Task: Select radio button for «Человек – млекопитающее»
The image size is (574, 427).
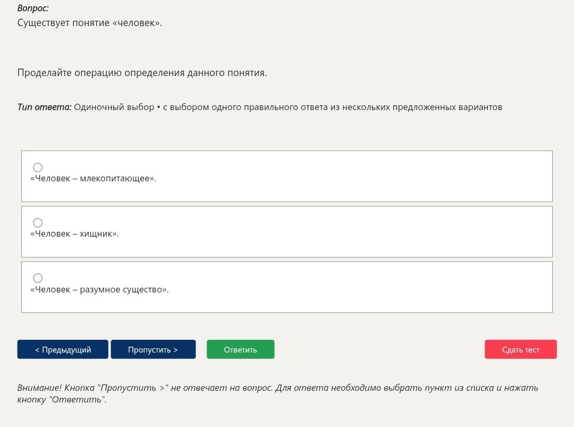Action: click(x=38, y=168)
